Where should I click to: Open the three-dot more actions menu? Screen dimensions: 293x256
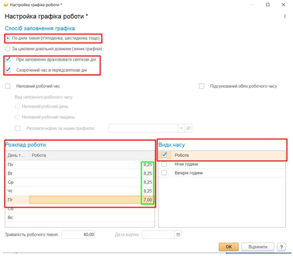click(284, 16)
